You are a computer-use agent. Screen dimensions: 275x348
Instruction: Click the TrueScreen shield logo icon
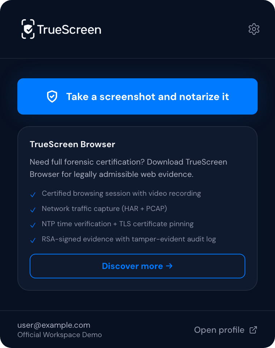point(28,29)
